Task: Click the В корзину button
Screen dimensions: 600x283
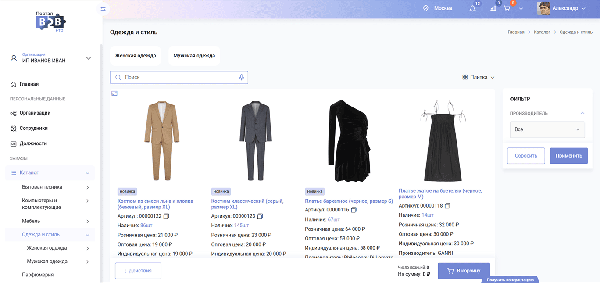Action: [x=464, y=271]
